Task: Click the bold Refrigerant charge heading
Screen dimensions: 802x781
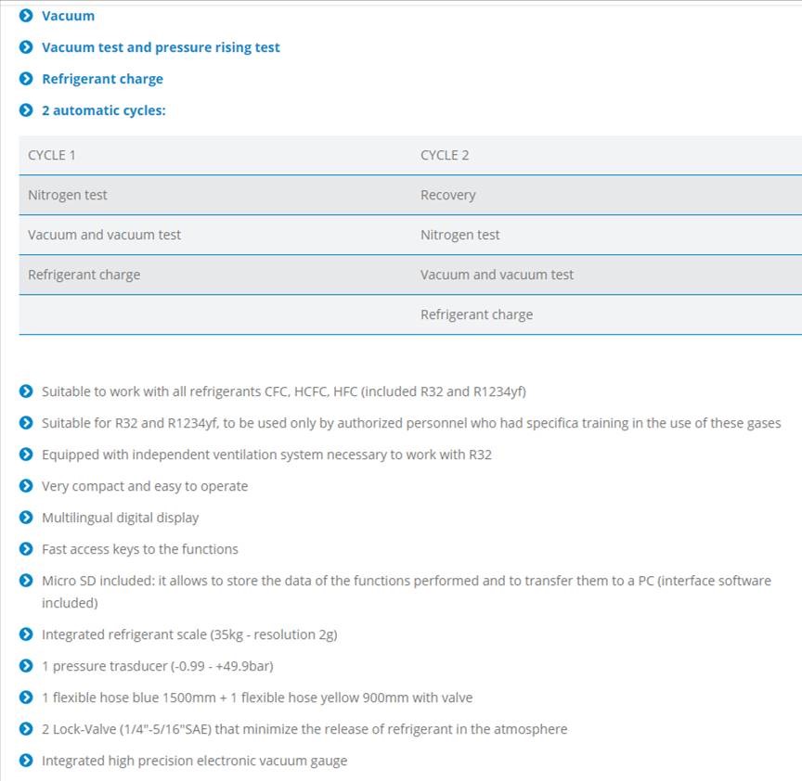Action: point(102,79)
